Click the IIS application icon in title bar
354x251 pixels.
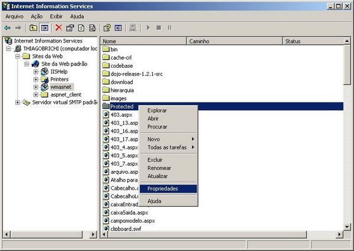[x=6, y=6]
